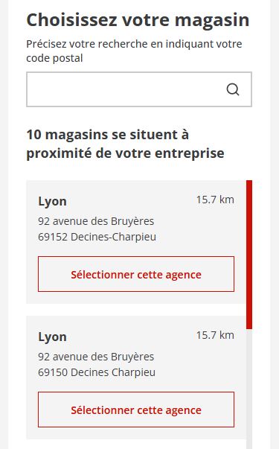The image size is (279, 449).
Task: Click the red scrollbar thumb
Action: [x=249, y=254]
